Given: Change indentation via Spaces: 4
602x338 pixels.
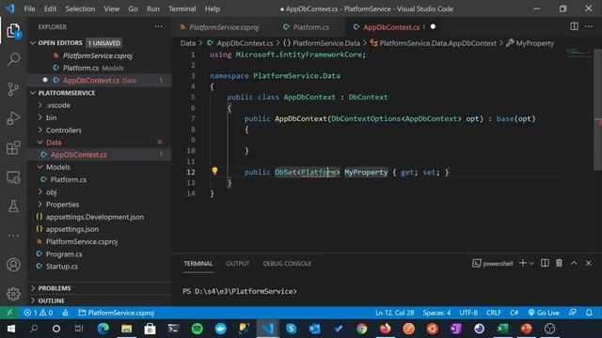Looking at the screenshot, I should 436,313.
